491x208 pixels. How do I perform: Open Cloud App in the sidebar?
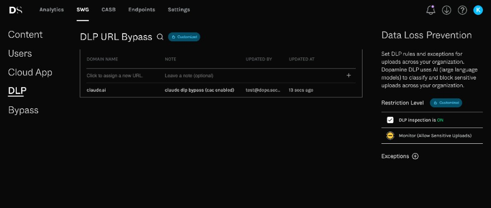click(30, 72)
